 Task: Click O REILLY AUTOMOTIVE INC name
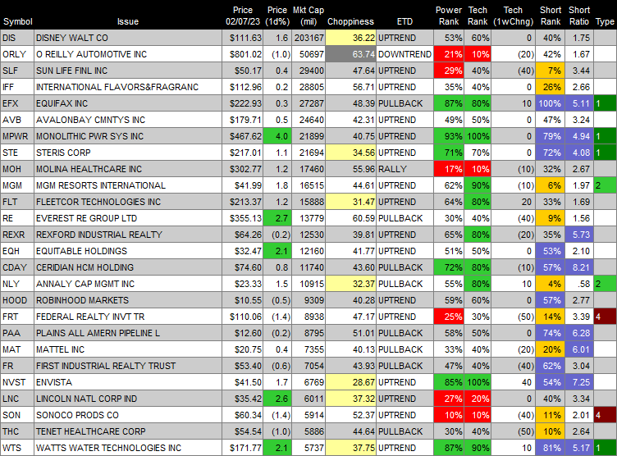point(91,54)
